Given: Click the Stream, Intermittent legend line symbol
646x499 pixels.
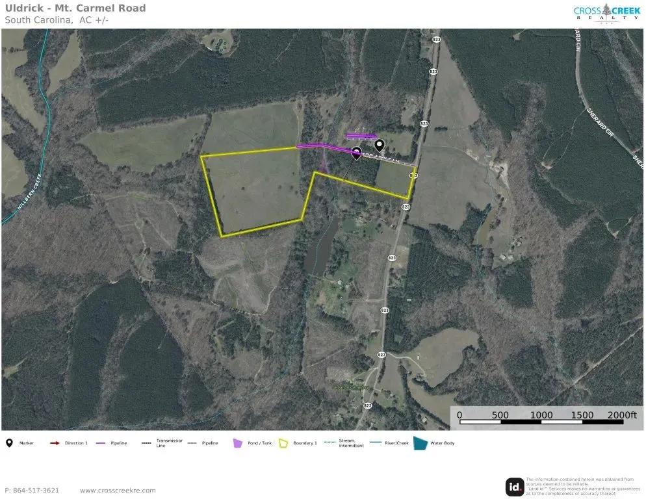Looking at the screenshot, I should [x=329, y=442].
